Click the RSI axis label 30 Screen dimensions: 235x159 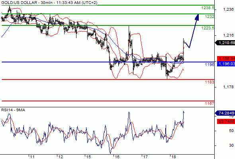click(x=231, y=145)
